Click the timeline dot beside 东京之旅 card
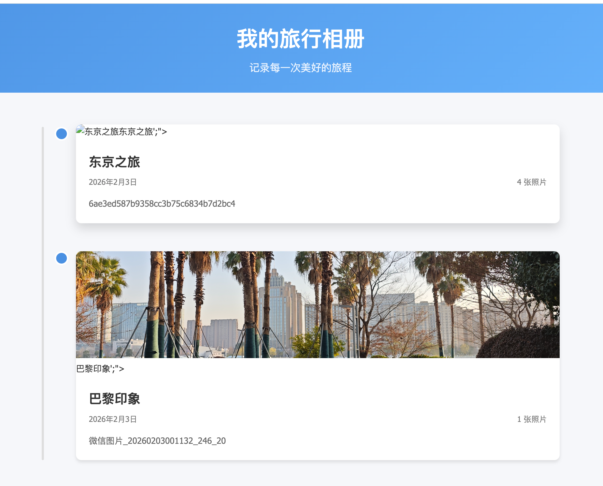Image resolution: width=603 pixels, height=486 pixels. coord(62,134)
